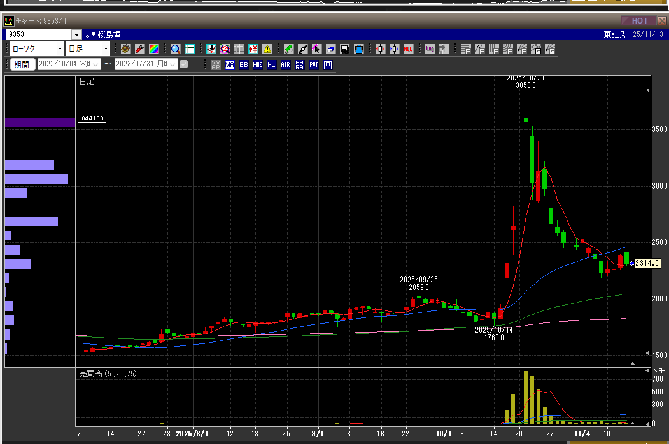Click the HOT button in title bar
The image size is (669, 444).
click(x=639, y=20)
